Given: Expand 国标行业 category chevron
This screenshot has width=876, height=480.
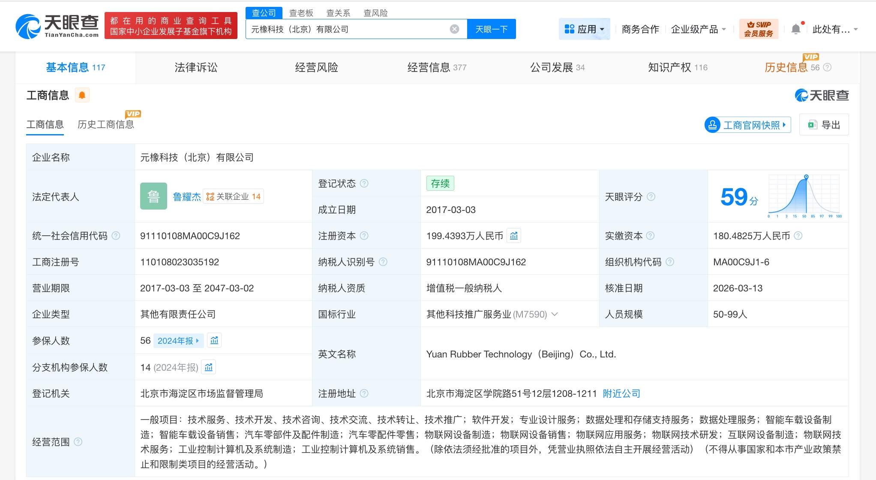Looking at the screenshot, I should point(555,314).
